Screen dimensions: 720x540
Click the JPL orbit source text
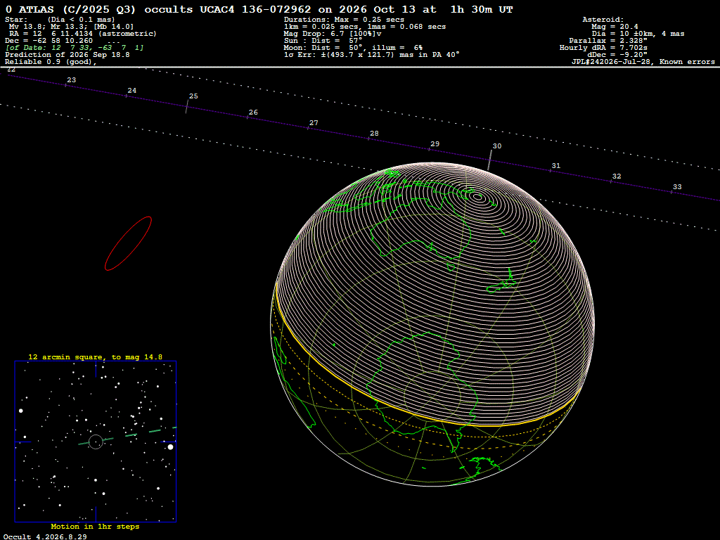(x=643, y=62)
